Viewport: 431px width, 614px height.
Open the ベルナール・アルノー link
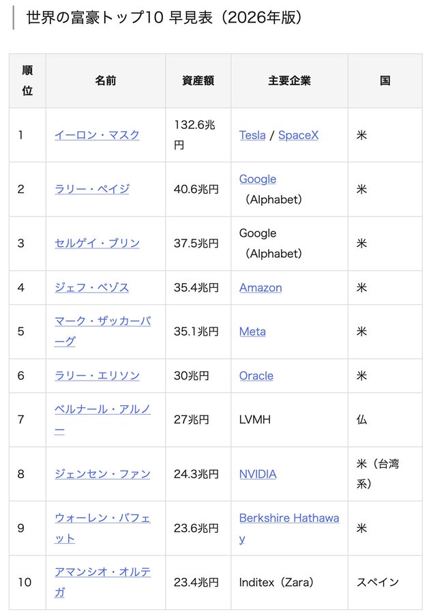click(102, 420)
